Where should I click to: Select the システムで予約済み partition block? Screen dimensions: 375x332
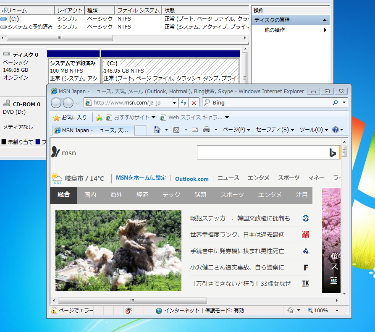73,71
